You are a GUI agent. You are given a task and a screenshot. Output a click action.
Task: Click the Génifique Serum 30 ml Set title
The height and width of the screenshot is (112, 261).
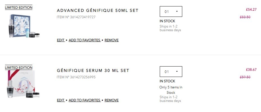[93, 70]
